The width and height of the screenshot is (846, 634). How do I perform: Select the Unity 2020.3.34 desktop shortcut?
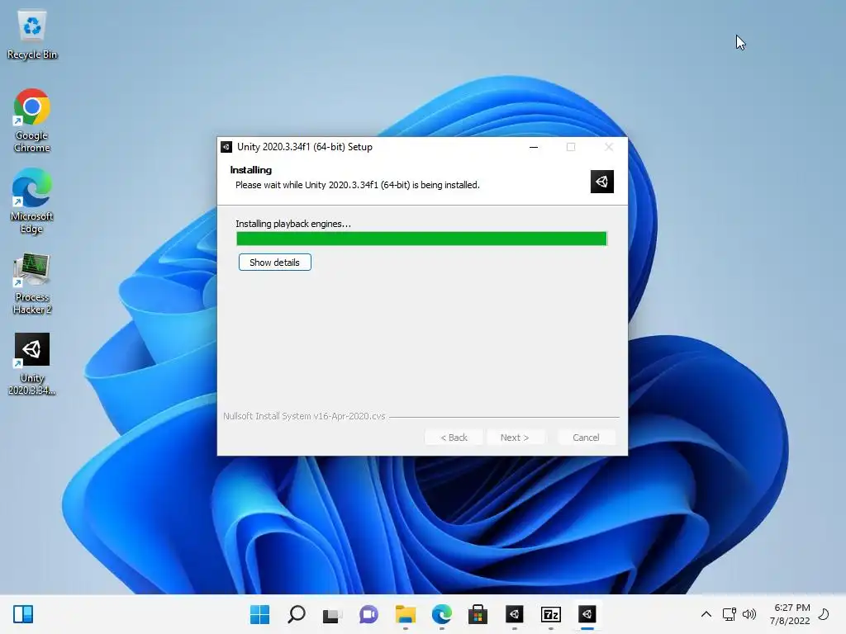click(32, 364)
